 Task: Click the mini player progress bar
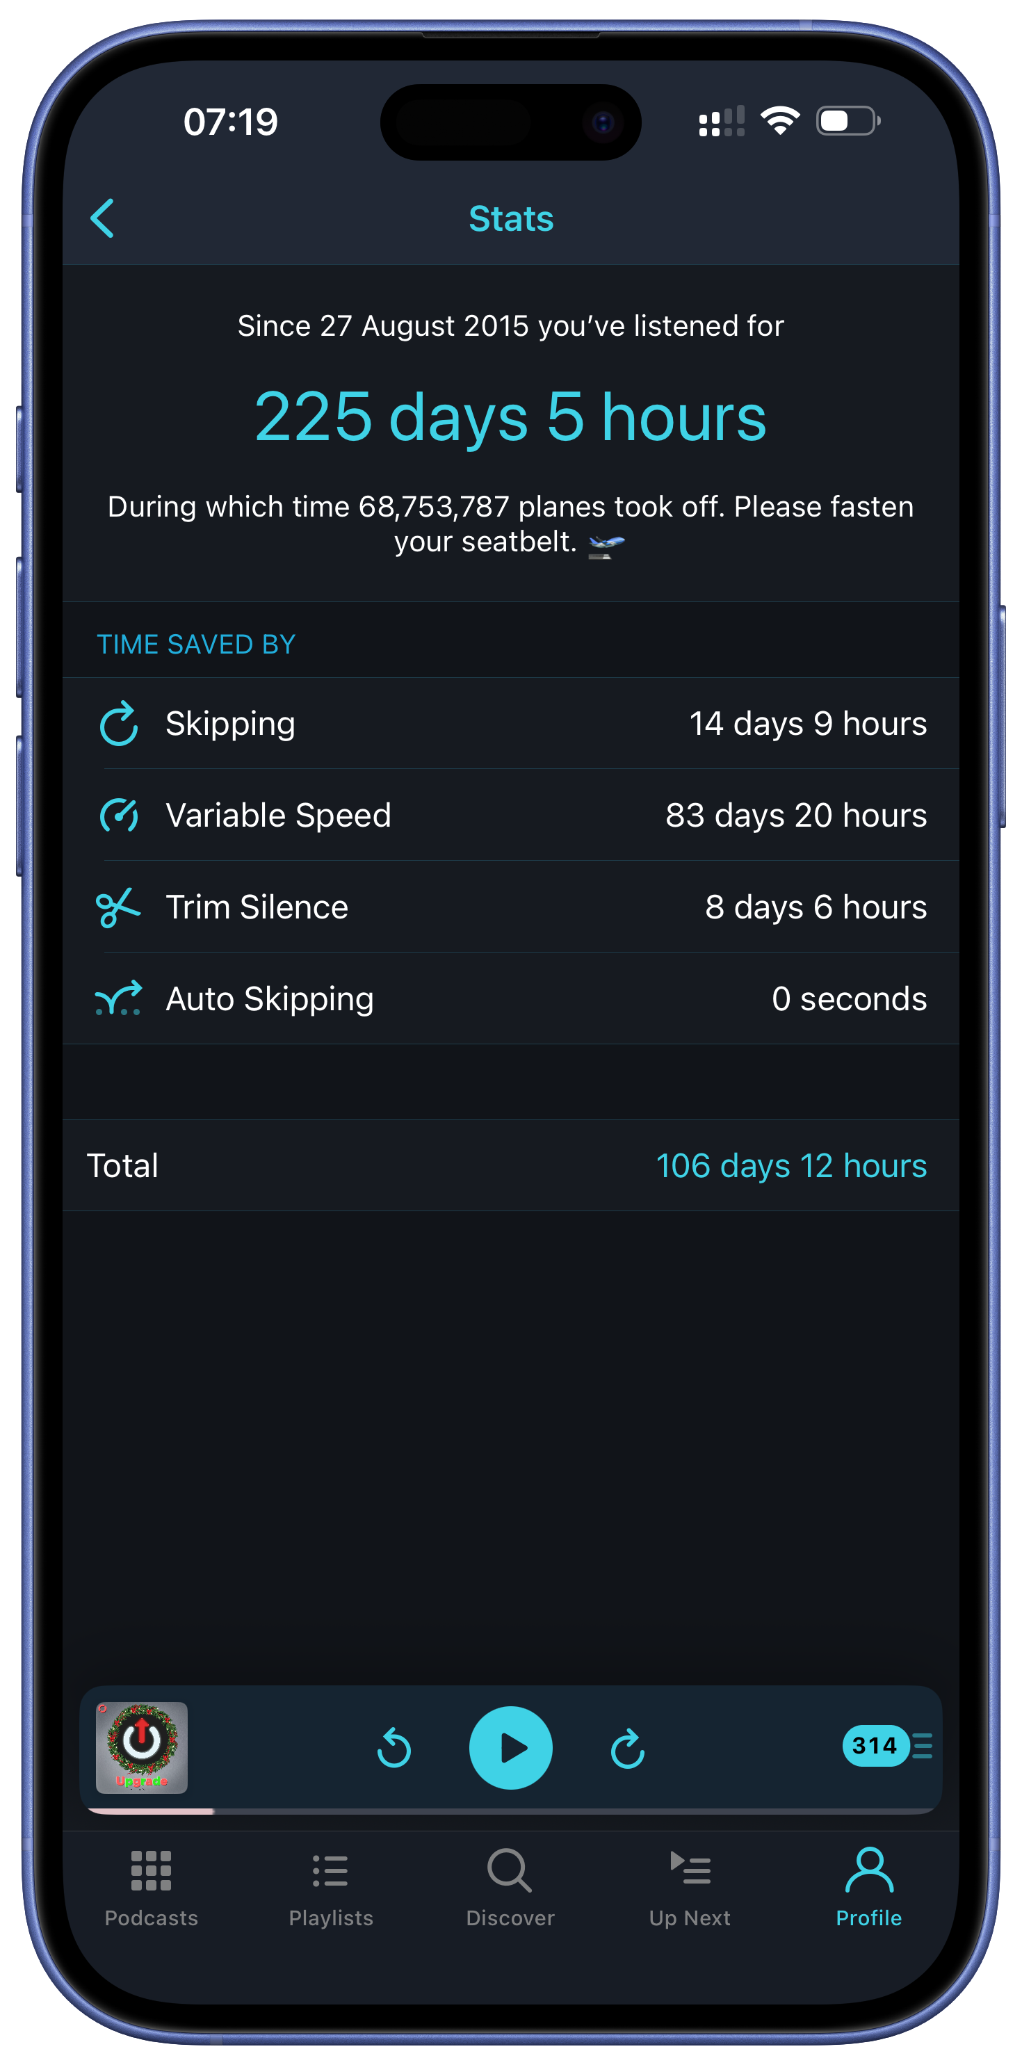[x=510, y=1811]
